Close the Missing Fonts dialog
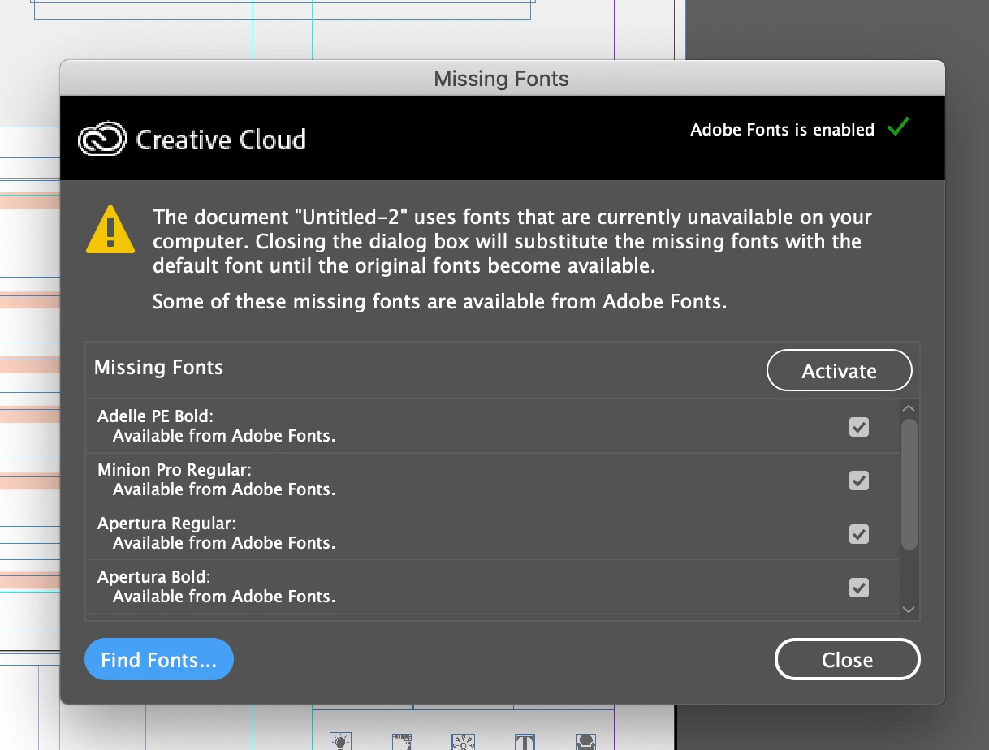989x750 pixels. tap(848, 660)
